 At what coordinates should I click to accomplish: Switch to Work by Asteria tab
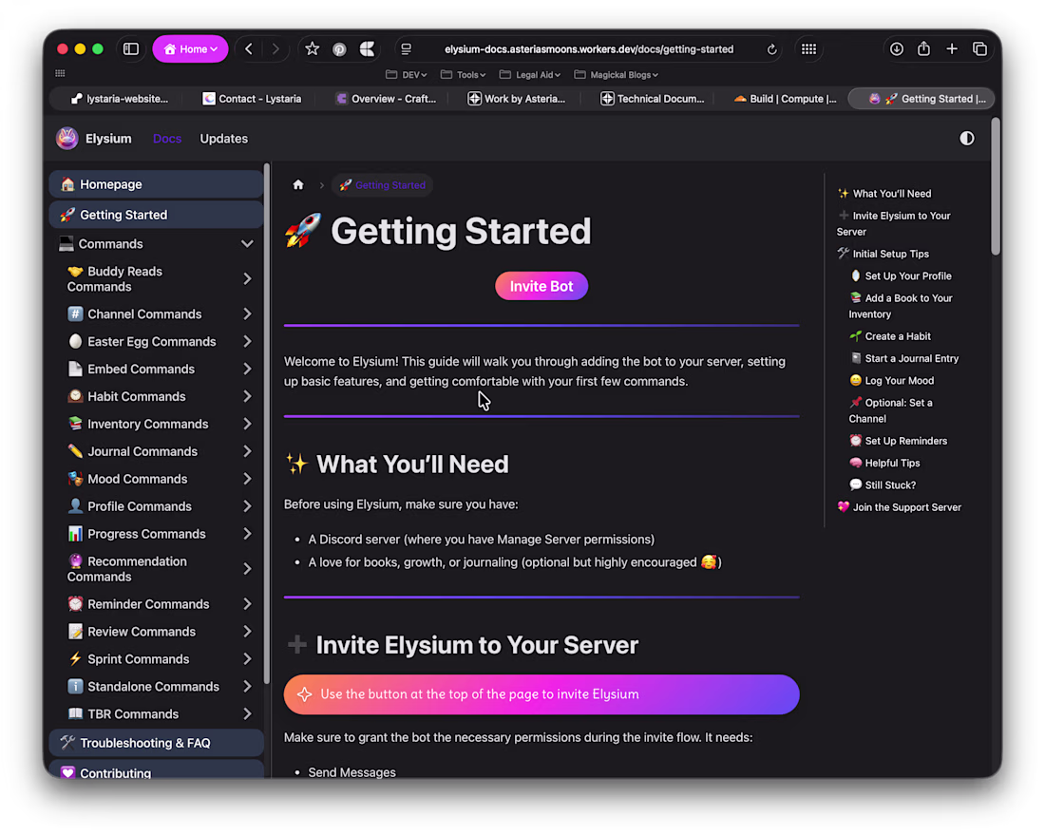tap(517, 99)
